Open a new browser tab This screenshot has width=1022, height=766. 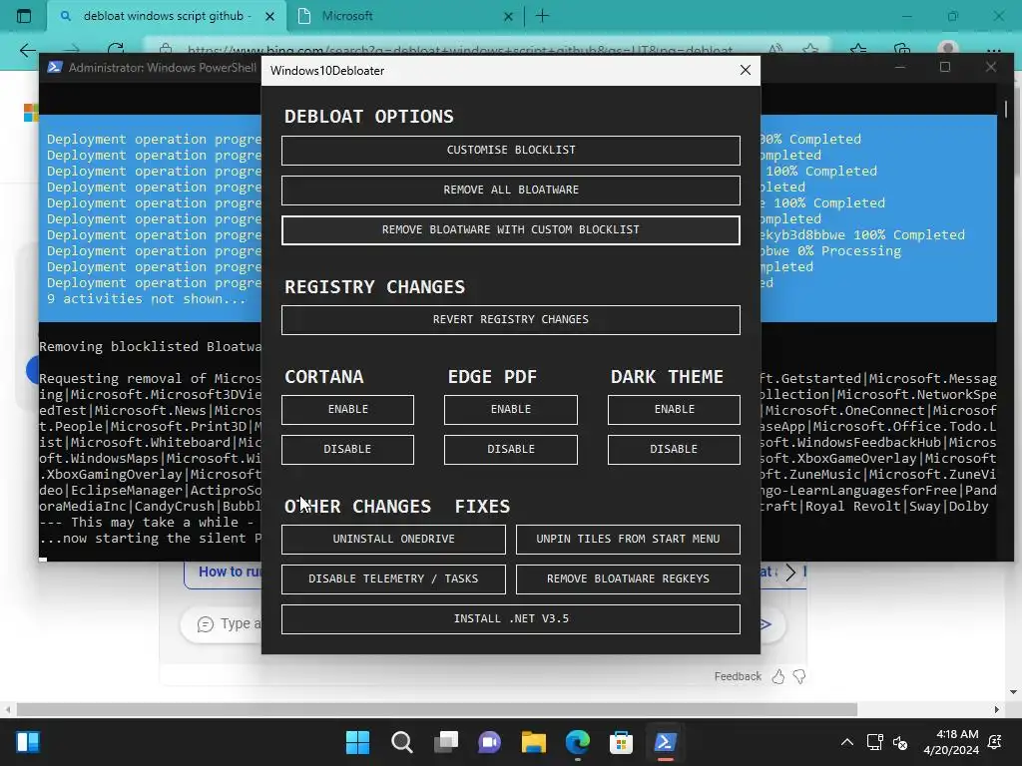[542, 16]
